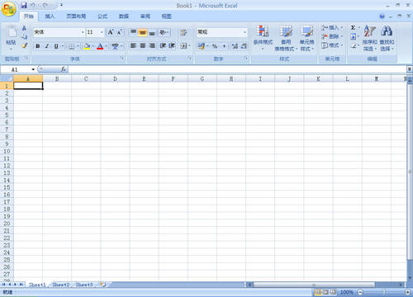Viewport: 413px width, 297px height.
Task: Toggle italic formatting
Action: point(47,46)
